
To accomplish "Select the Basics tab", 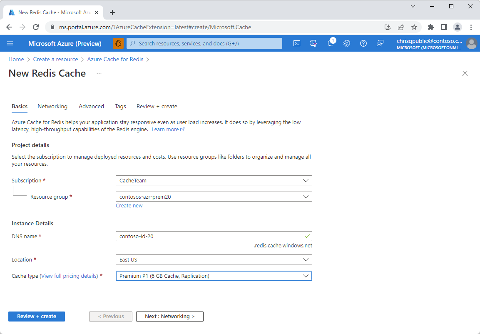I will (x=20, y=106).
